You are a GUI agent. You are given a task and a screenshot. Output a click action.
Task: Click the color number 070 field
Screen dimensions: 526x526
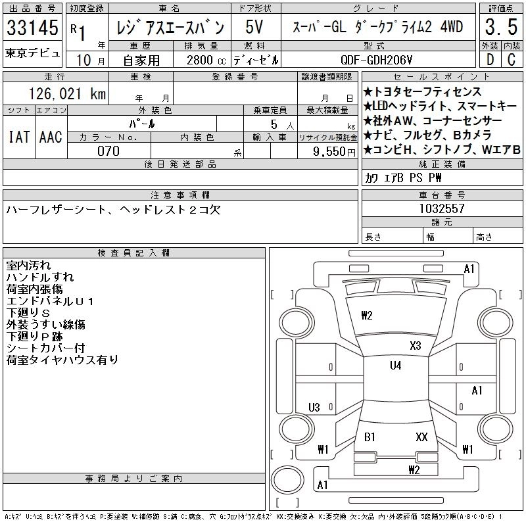pyautogui.click(x=108, y=151)
